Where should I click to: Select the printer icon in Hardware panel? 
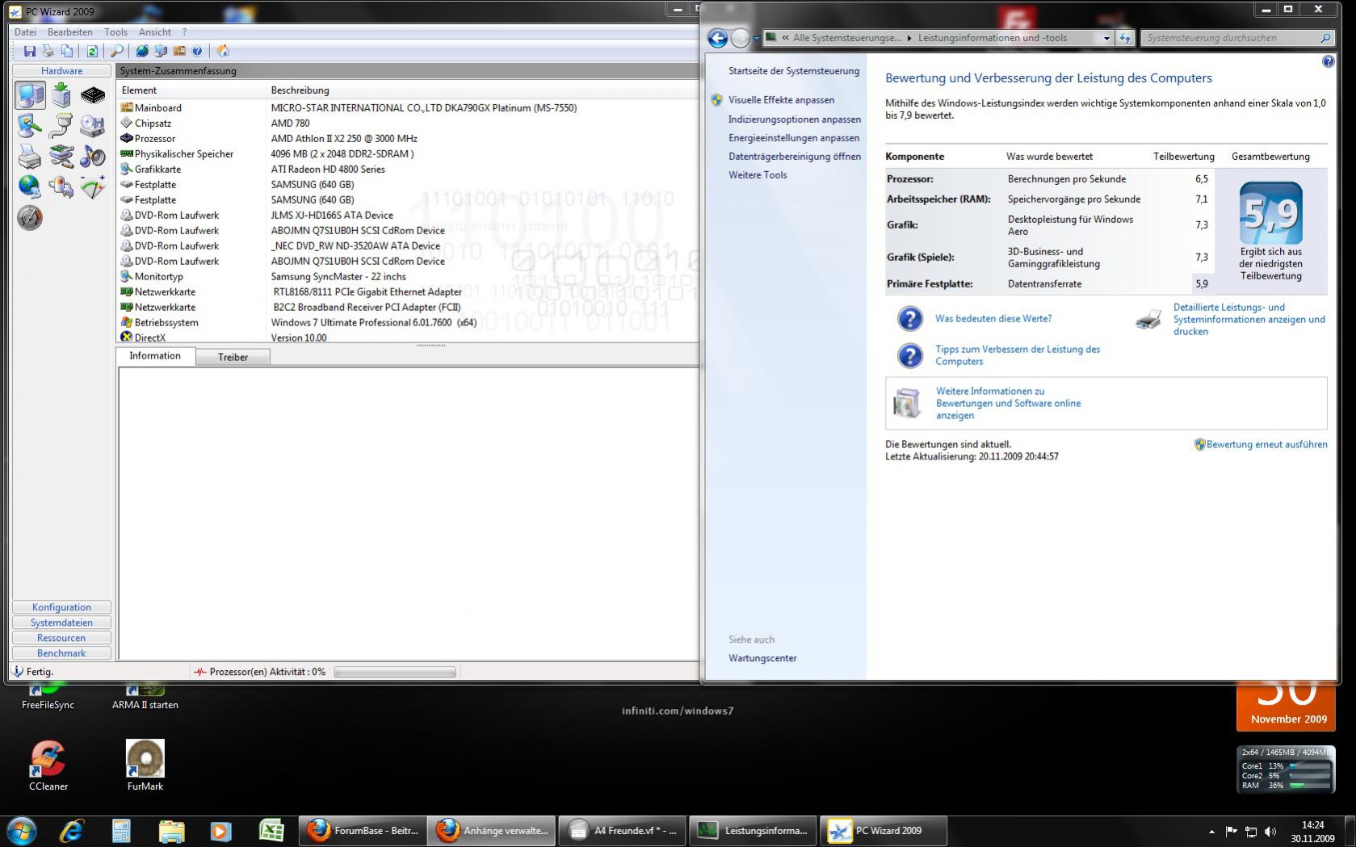30,157
